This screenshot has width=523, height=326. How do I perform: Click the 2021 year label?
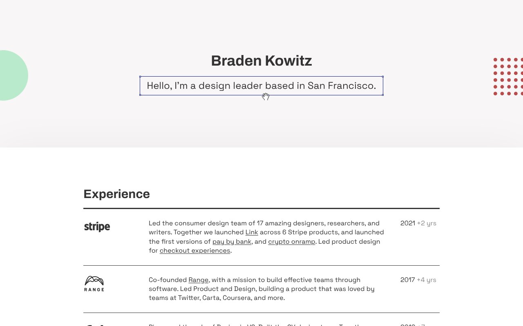408,223
